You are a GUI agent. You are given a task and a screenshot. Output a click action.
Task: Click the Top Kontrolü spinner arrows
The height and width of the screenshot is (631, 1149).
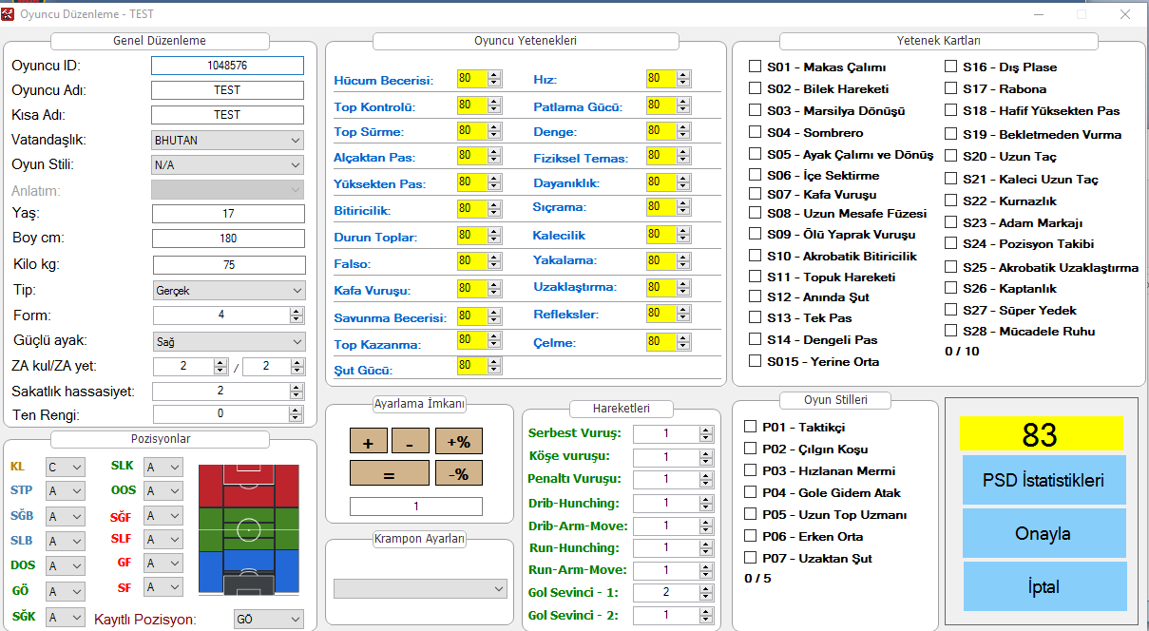(493, 105)
